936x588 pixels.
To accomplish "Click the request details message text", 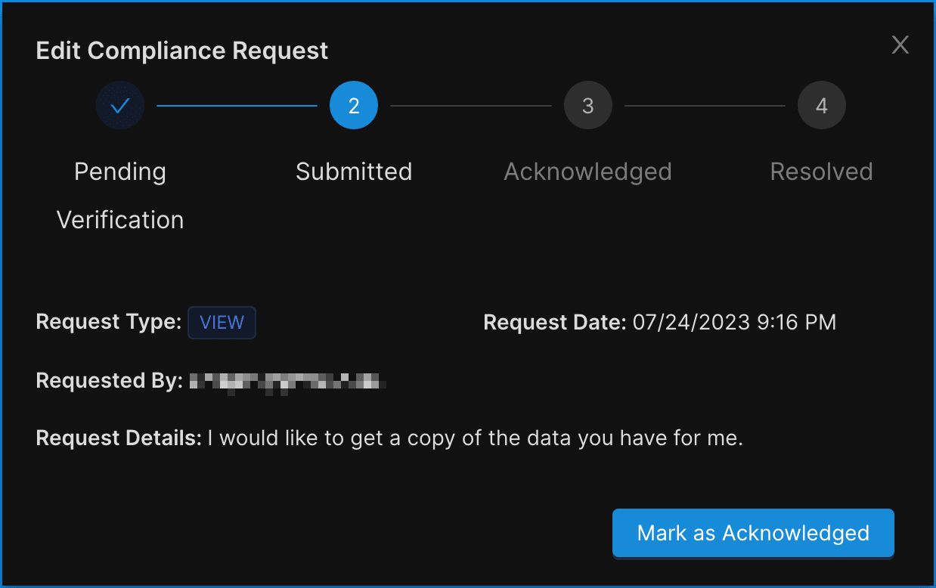I will (x=476, y=438).
